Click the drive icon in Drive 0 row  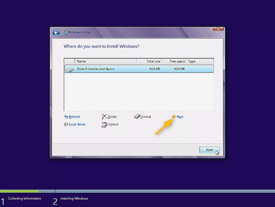[x=70, y=70]
